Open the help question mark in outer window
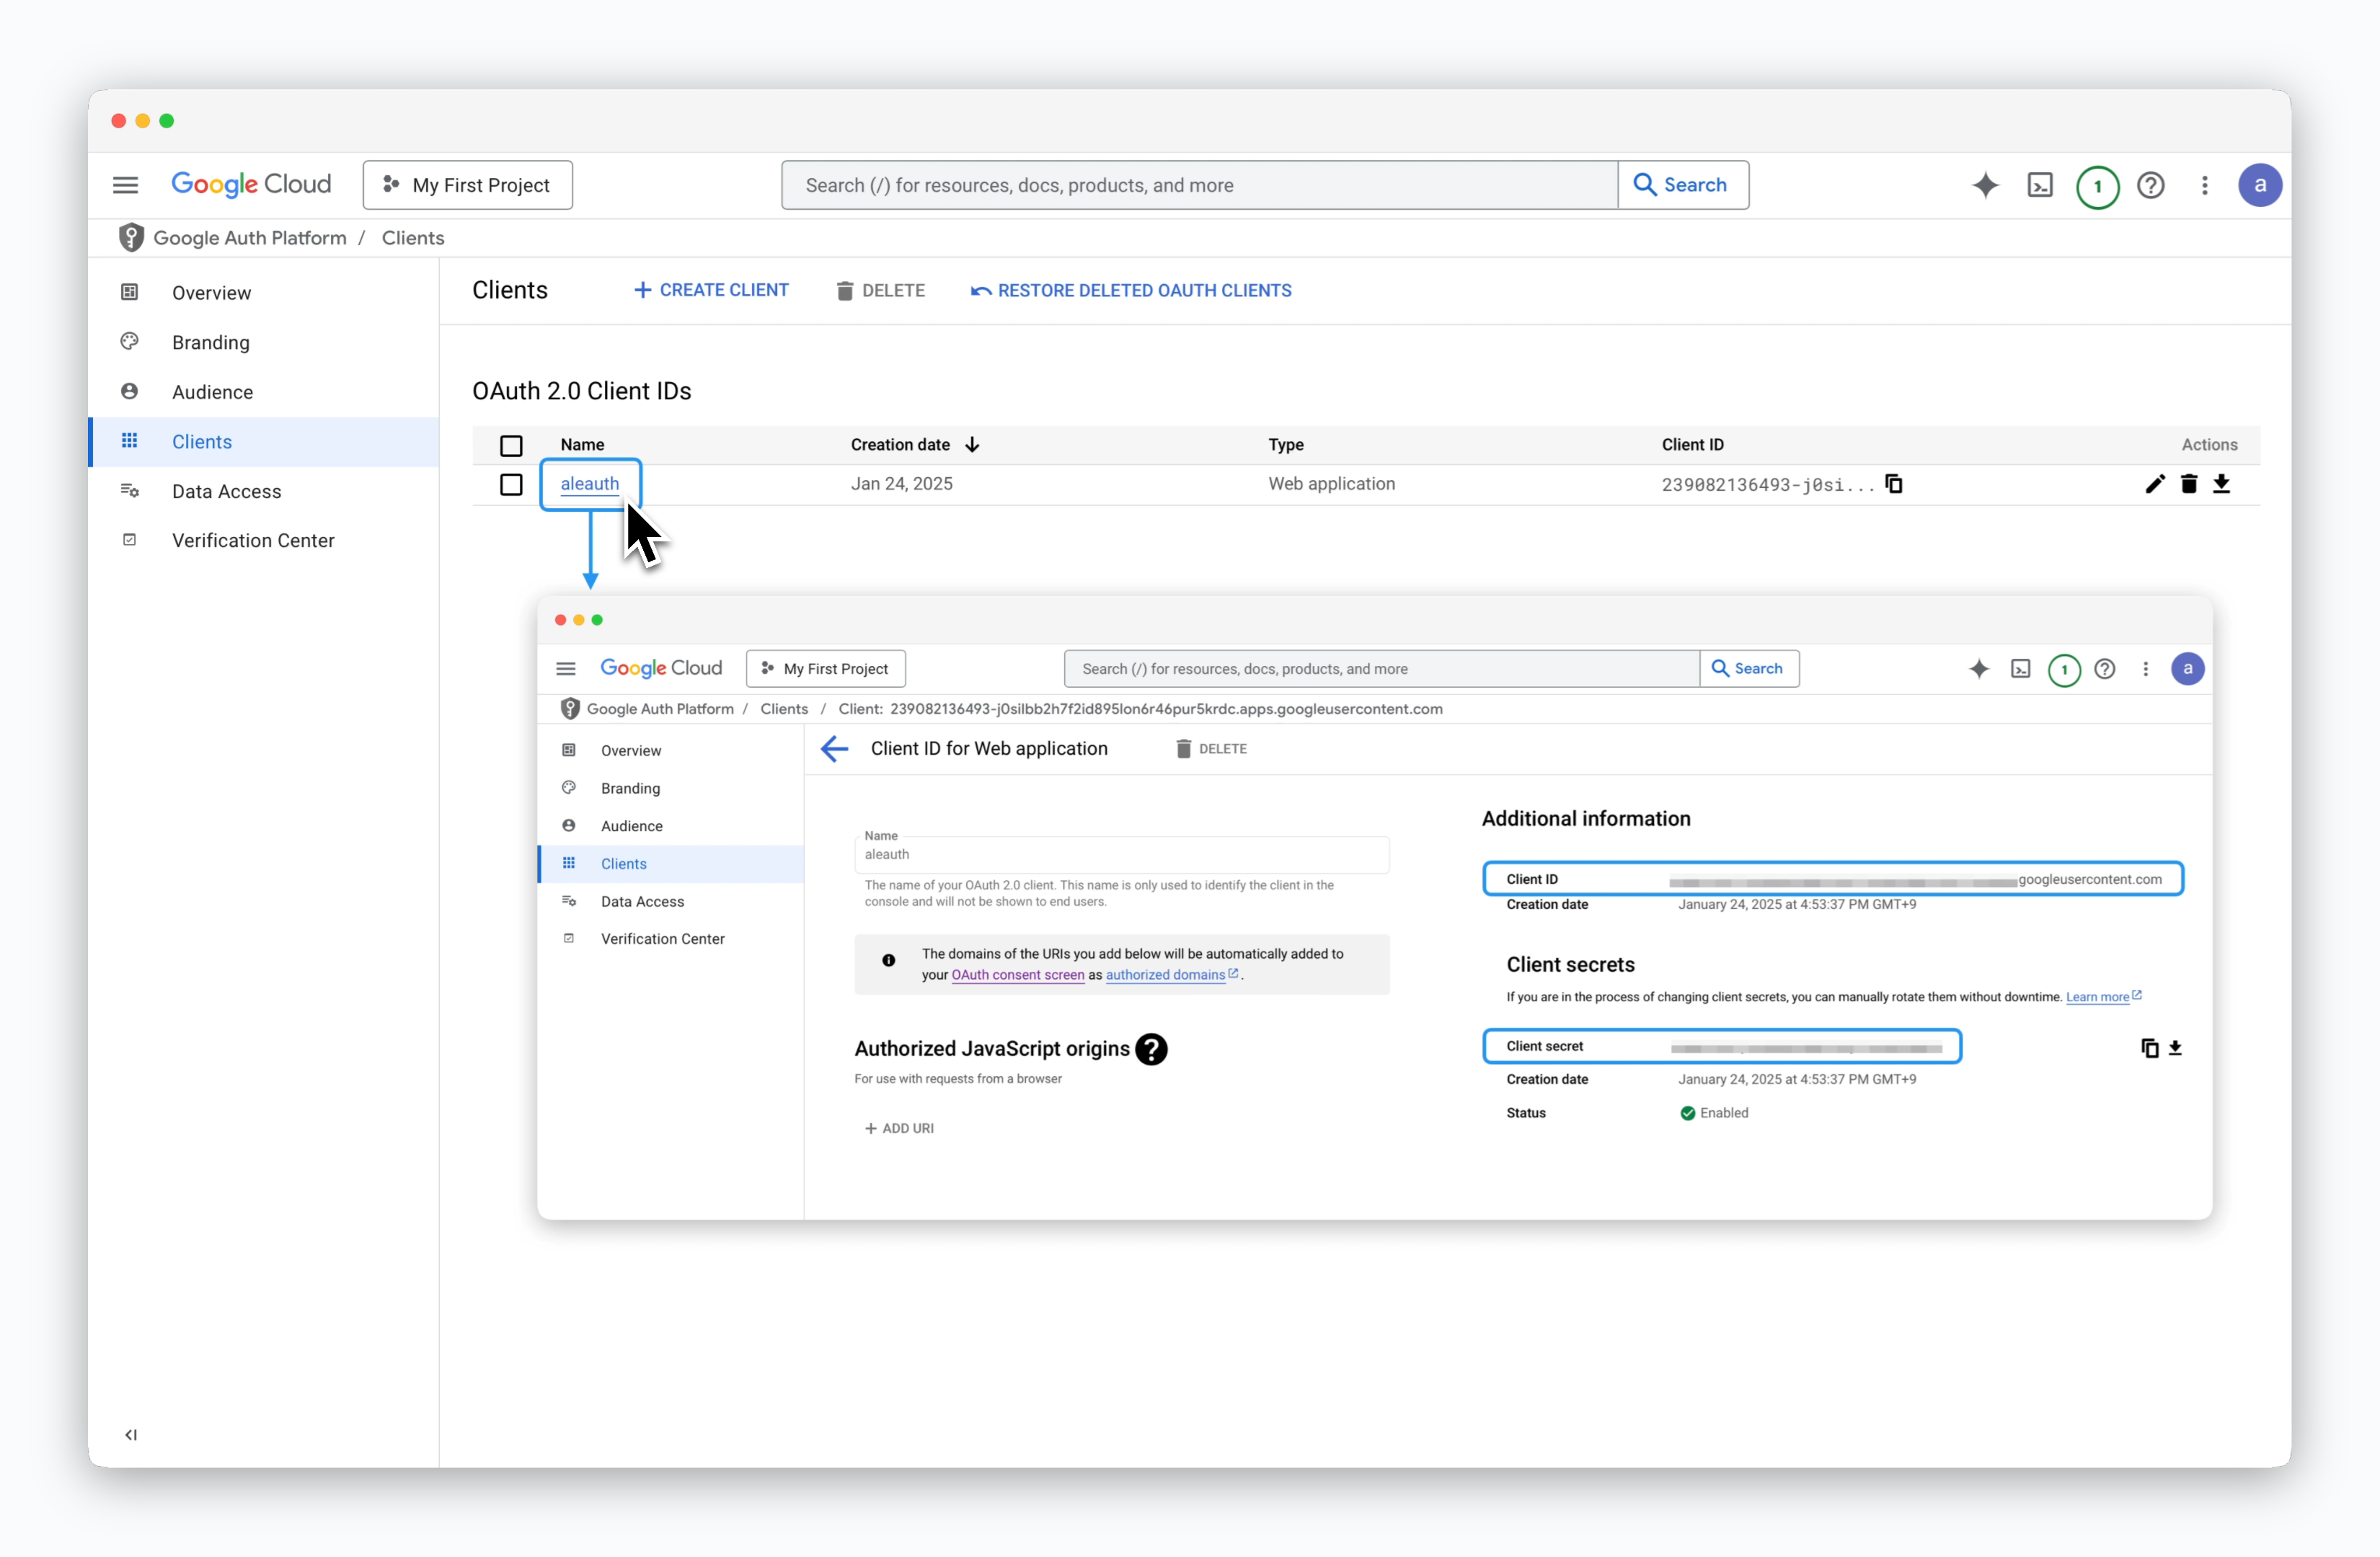The width and height of the screenshot is (2380, 1557). point(2150,185)
